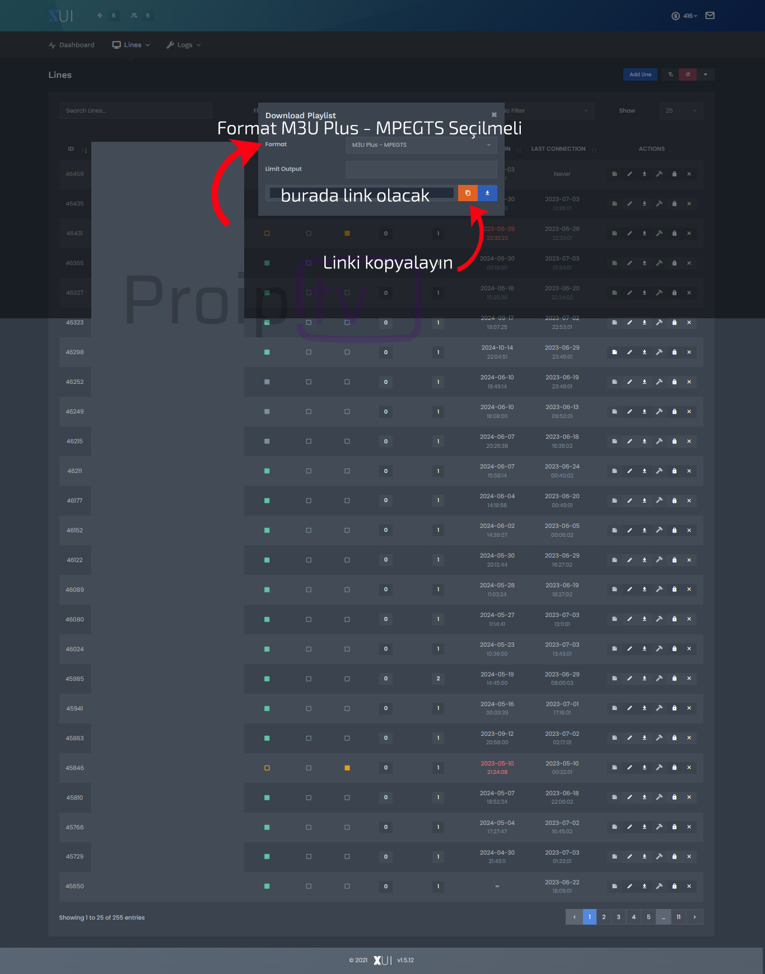Click the users count icon in the header

134,16
